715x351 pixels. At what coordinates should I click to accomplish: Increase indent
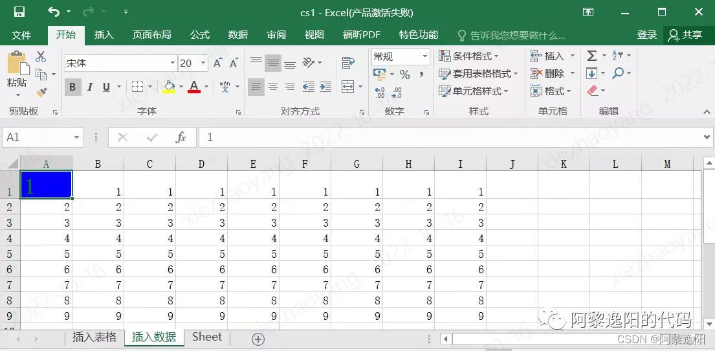coord(325,87)
